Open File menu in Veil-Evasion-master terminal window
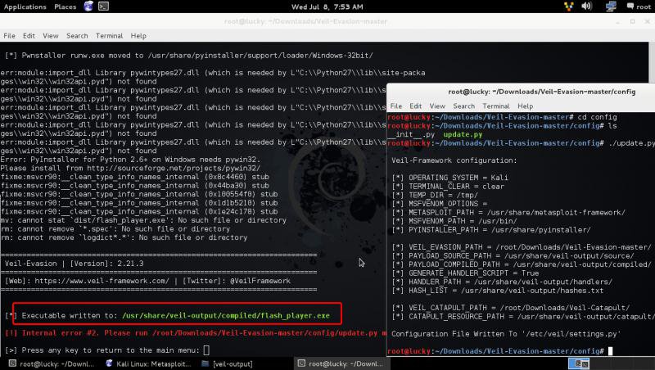Screen dimensions: 655x370 tap(9, 36)
